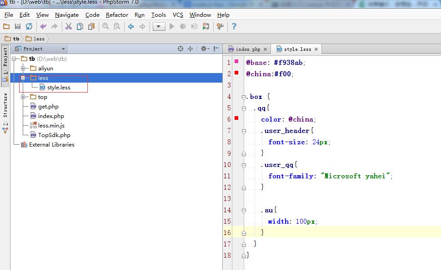The height and width of the screenshot is (270, 441).
Task: Open the Edit menu
Action: pyautogui.click(x=25, y=15)
